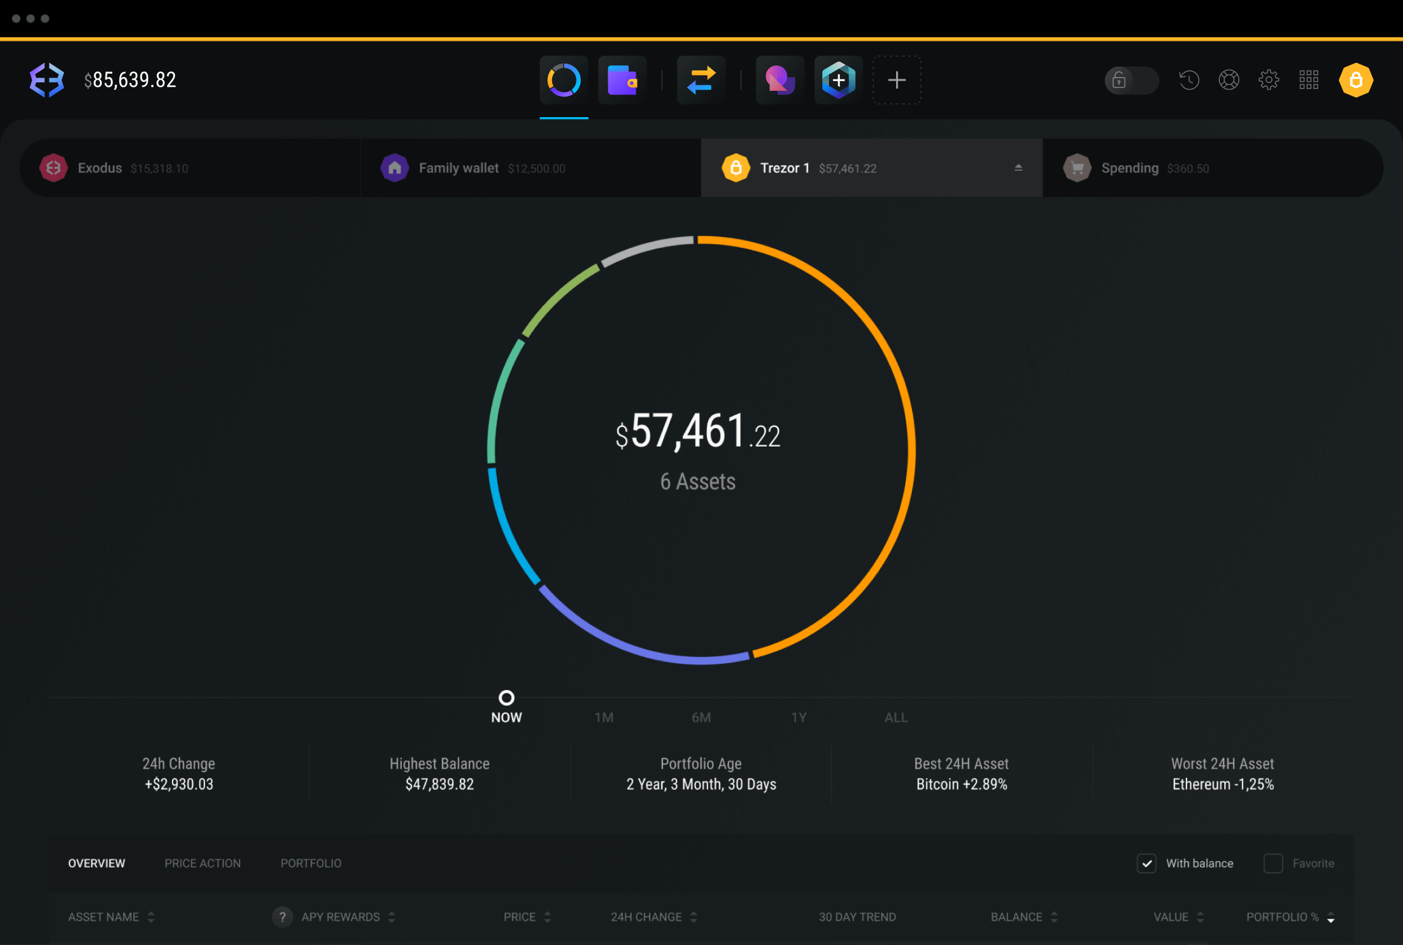Screen dimensions: 1403x945
Task: Open the swap/exchange icon
Action: [700, 79]
